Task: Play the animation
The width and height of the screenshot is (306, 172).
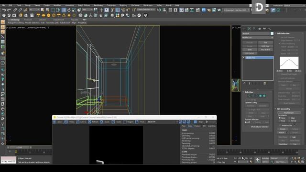Action: [243, 158]
